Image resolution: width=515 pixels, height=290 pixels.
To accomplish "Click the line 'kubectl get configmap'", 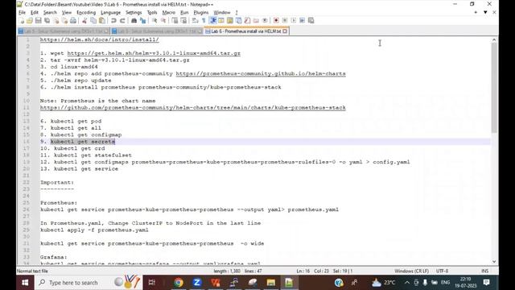I will [x=86, y=135].
